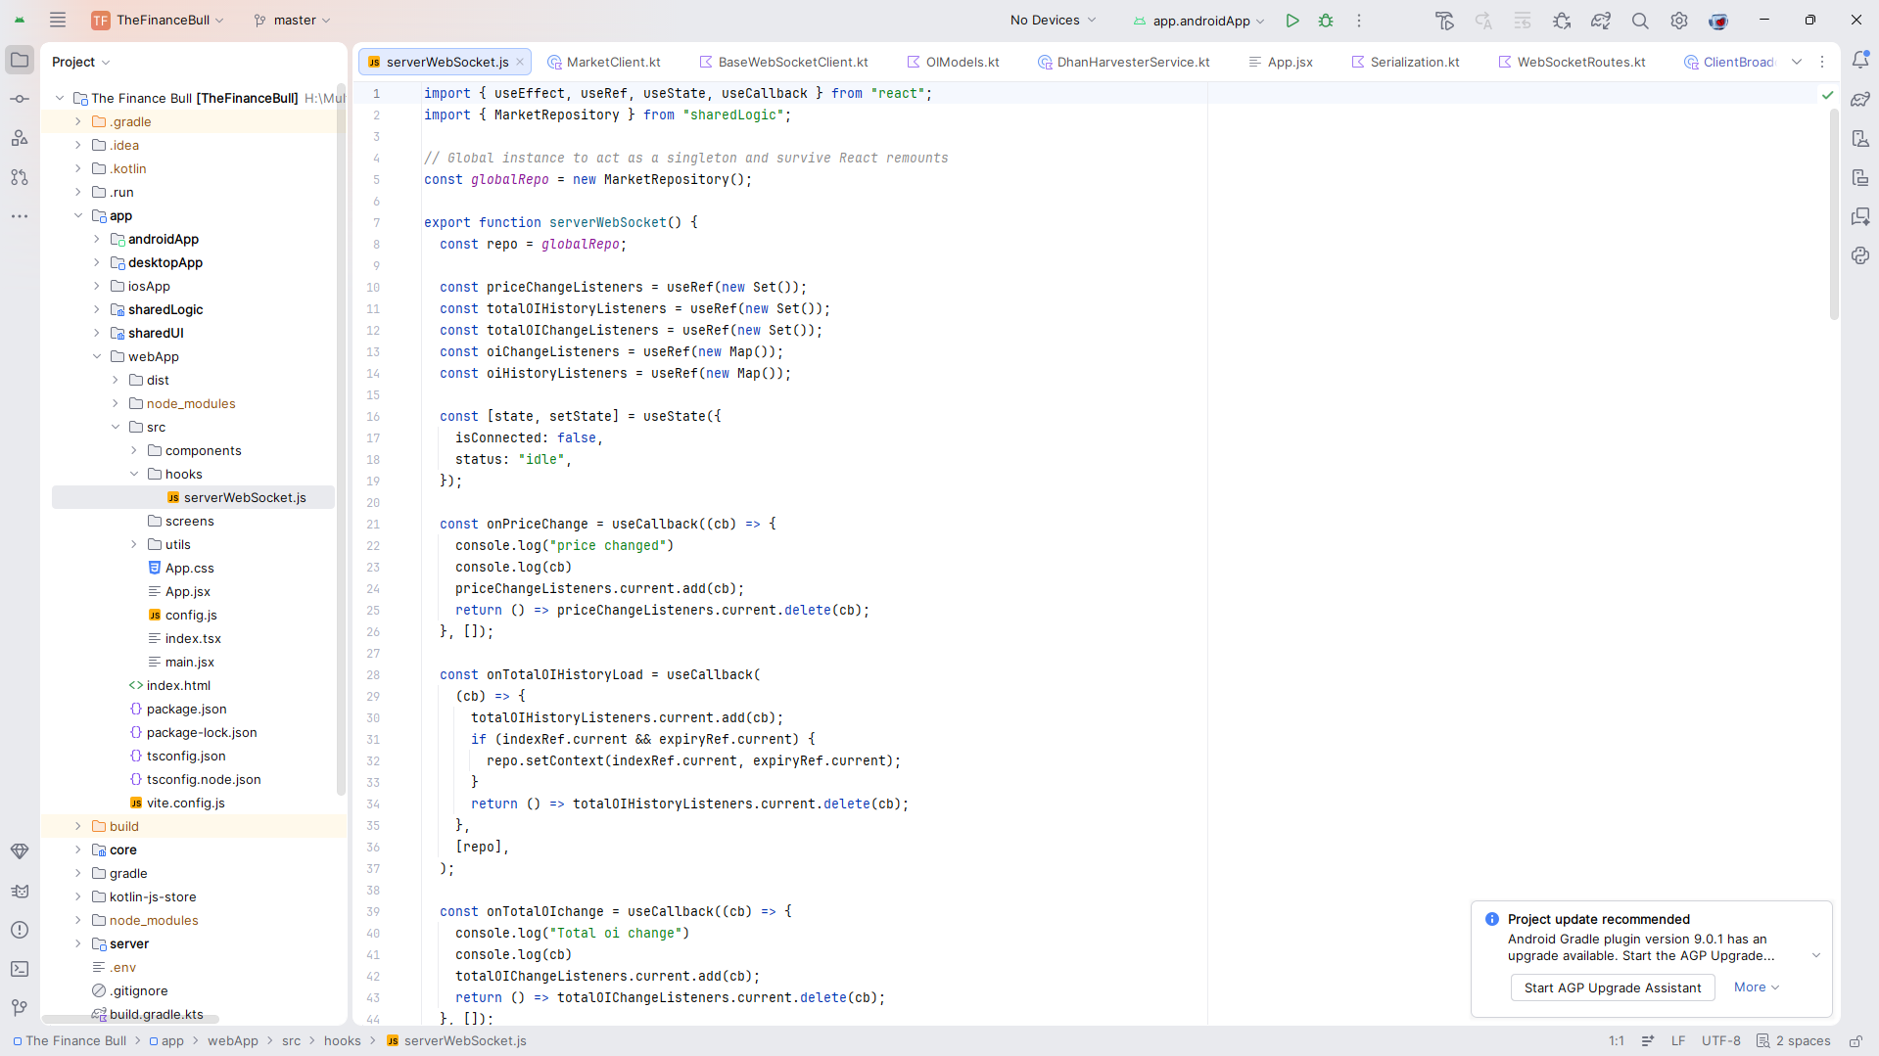Open the Commit tool window
The width and height of the screenshot is (1879, 1056).
click(20, 99)
